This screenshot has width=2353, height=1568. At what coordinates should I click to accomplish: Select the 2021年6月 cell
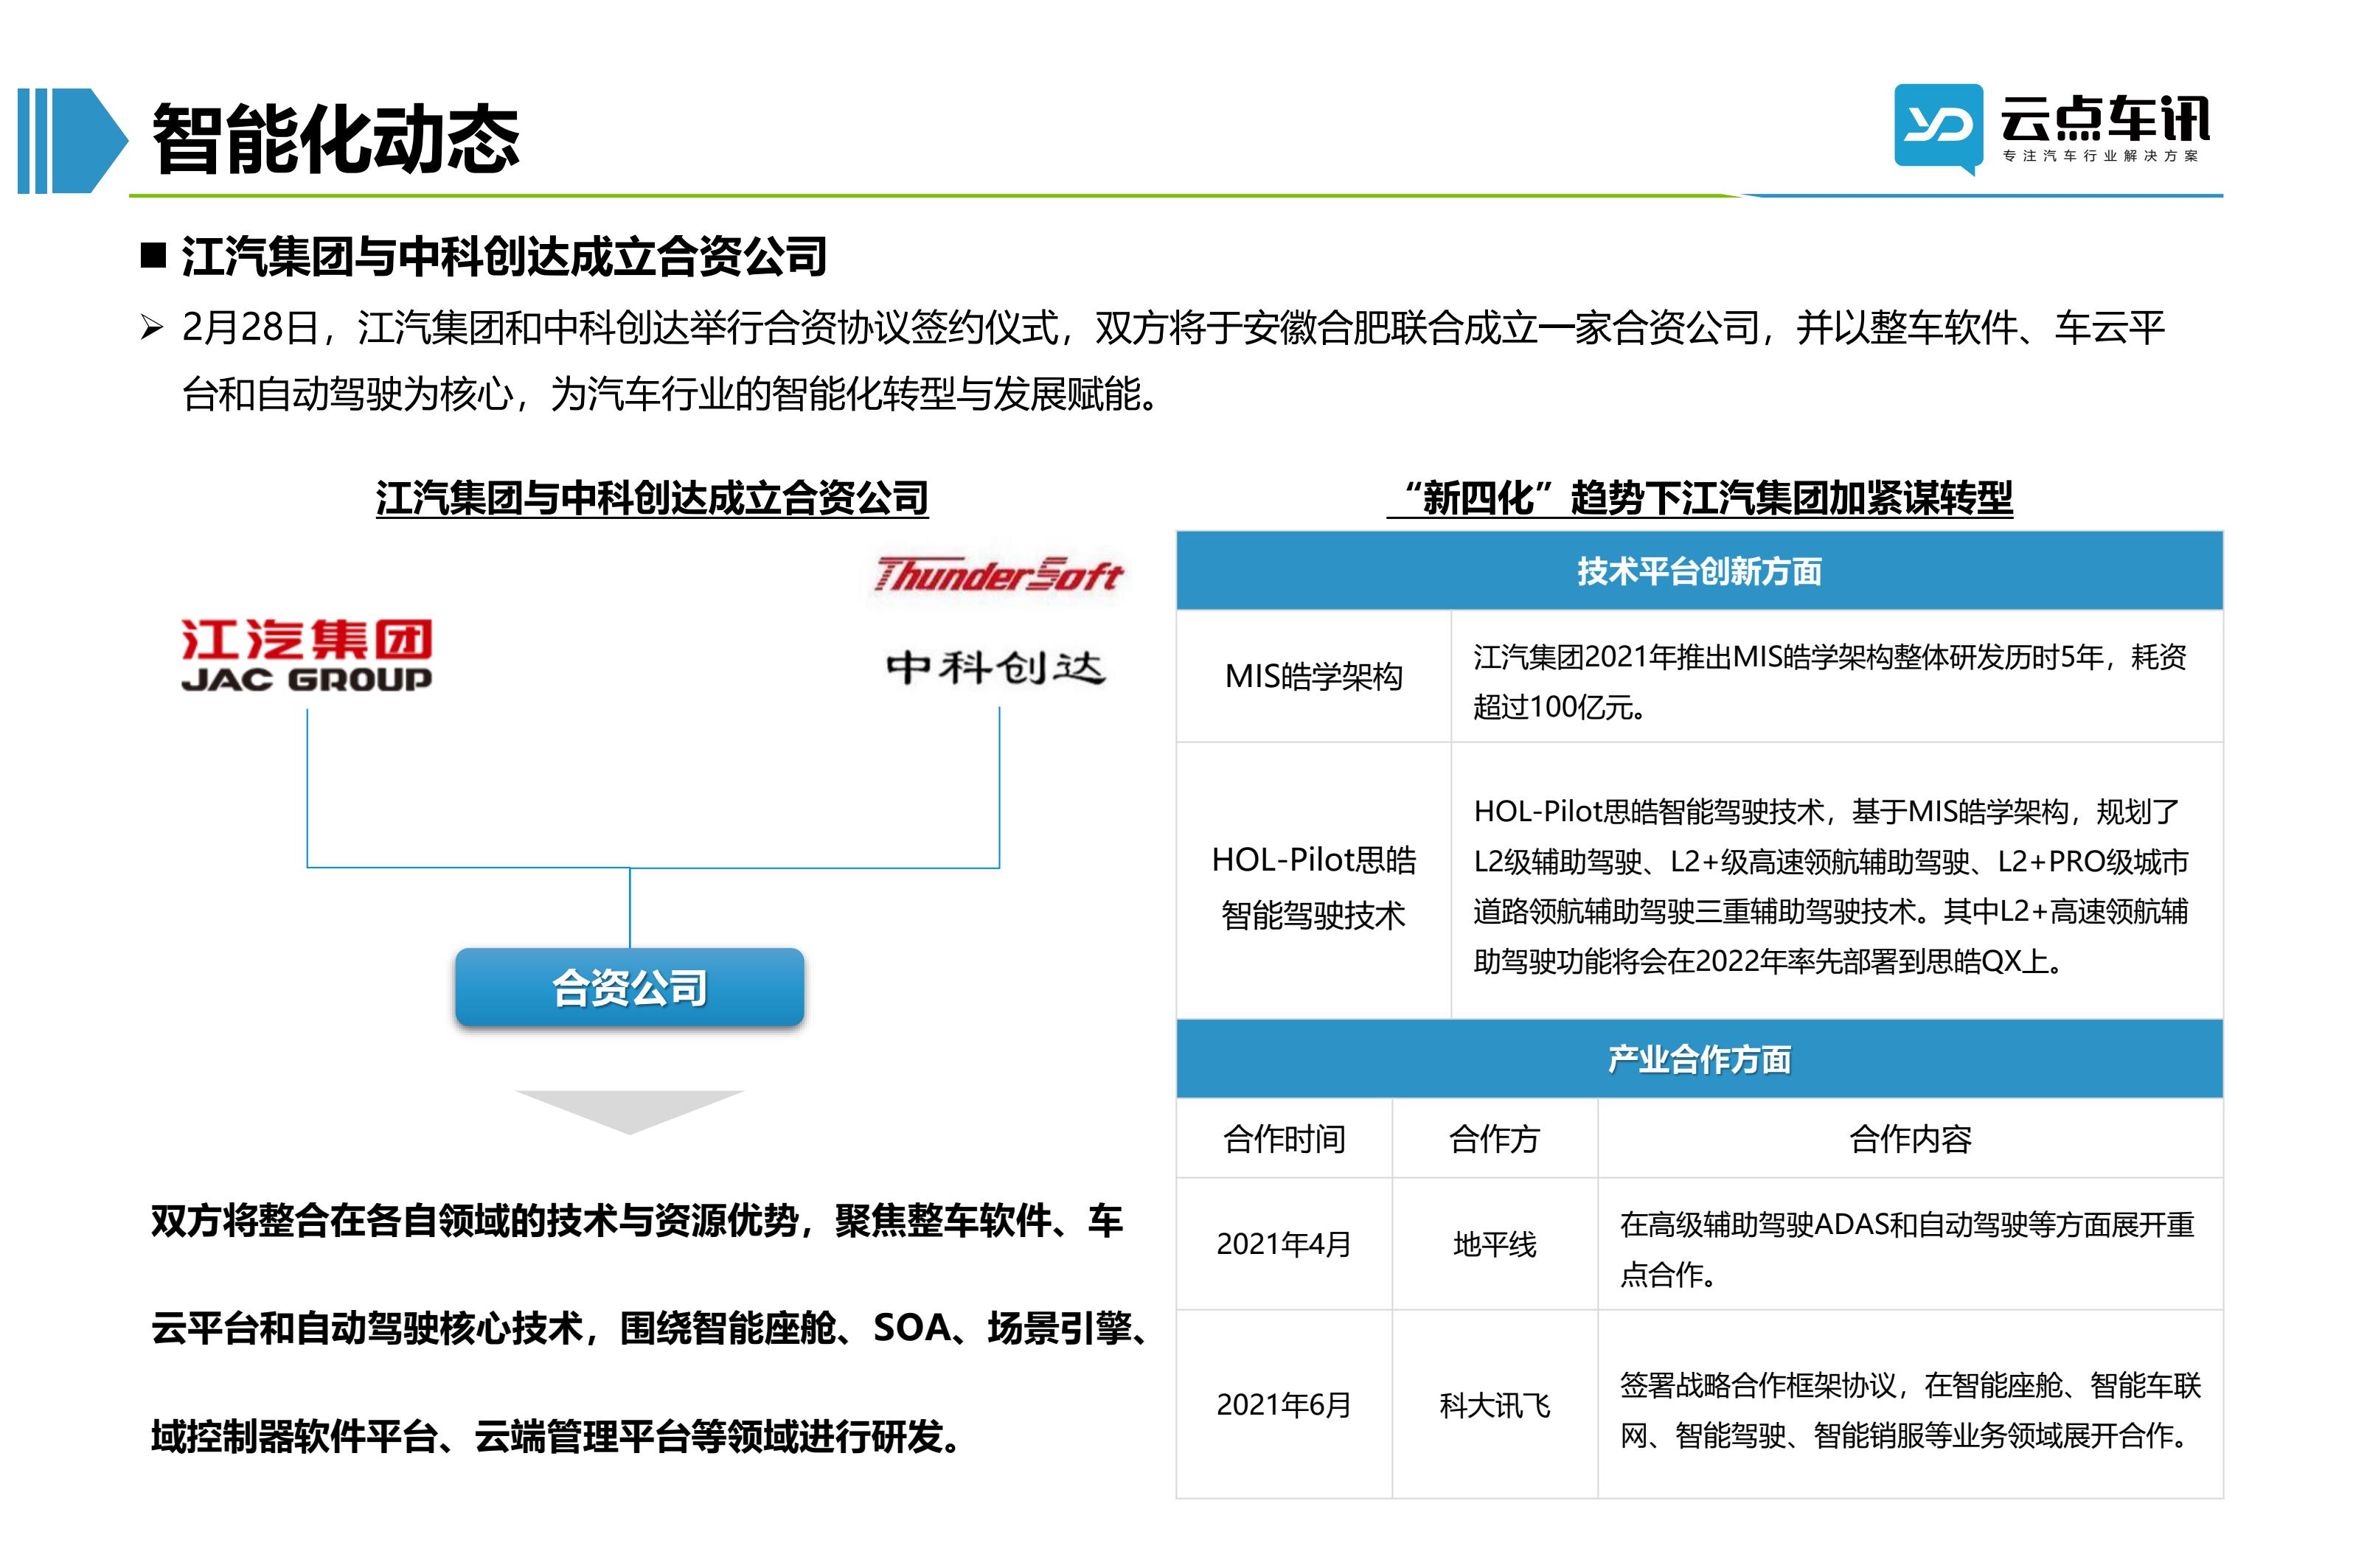[1284, 1404]
